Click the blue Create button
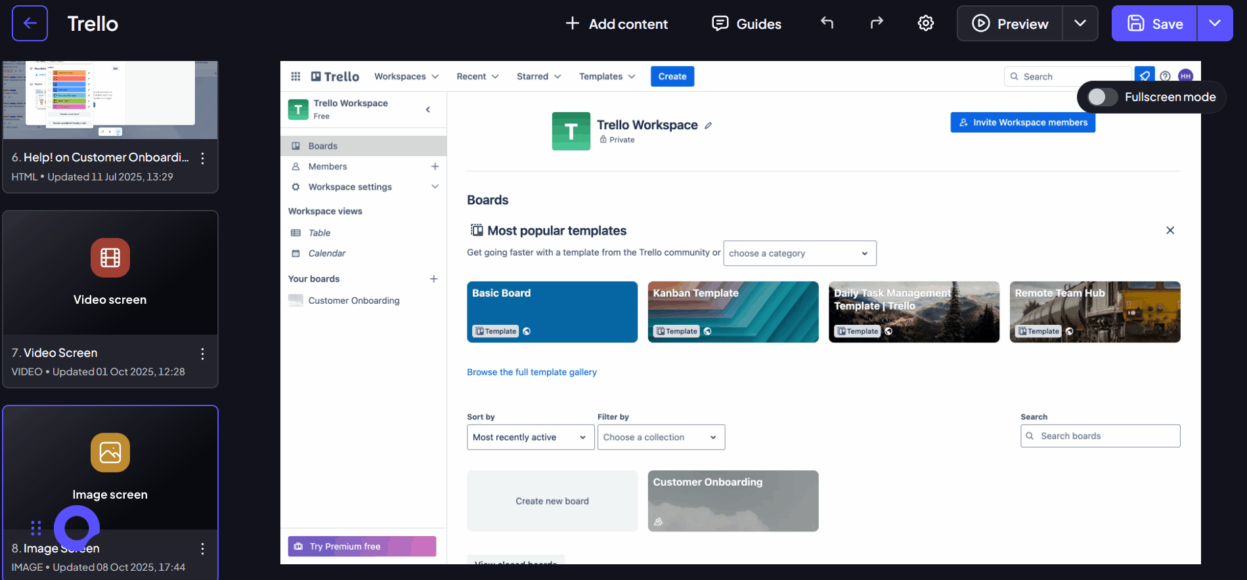This screenshot has height=580, width=1247. (672, 76)
